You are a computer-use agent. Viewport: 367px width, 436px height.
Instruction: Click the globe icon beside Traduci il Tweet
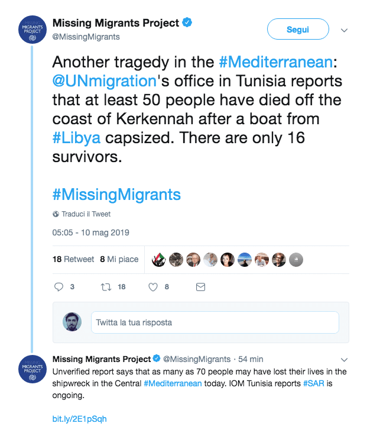tap(56, 214)
